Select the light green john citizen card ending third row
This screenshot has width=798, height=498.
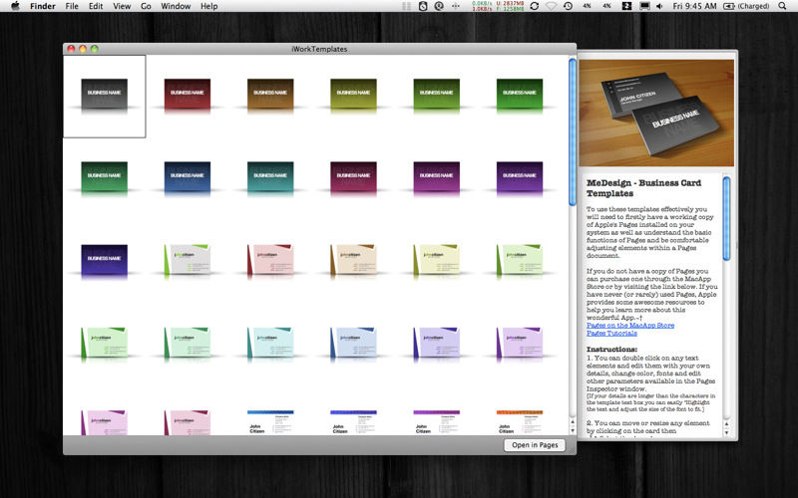coord(520,260)
